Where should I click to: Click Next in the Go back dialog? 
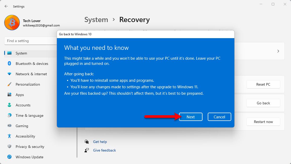click(191, 117)
